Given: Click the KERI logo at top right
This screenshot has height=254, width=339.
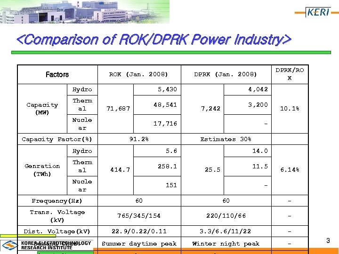Looking at the screenshot, I should click(x=319, y=12).
